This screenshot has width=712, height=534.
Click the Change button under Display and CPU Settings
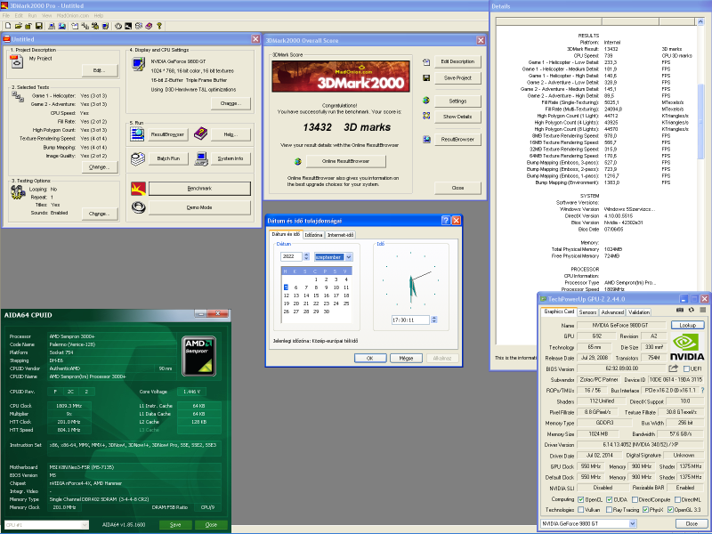coord(231,103)
